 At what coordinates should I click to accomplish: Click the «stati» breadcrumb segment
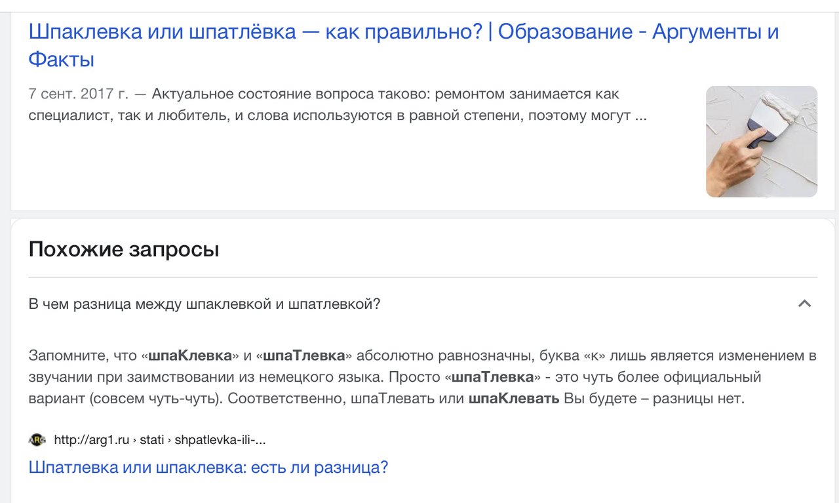[x=151, y=440]
